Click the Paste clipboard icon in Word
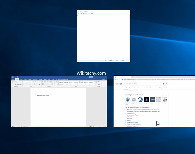Screen dimensions: 195x154 (13, 82)
